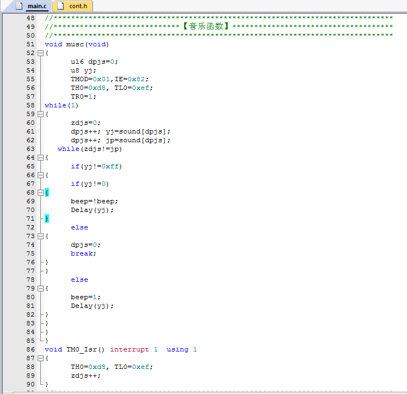The width and height of the screenshot is (407, 394).
Task: Click the cont.h document icon
Action: [60, 5]
